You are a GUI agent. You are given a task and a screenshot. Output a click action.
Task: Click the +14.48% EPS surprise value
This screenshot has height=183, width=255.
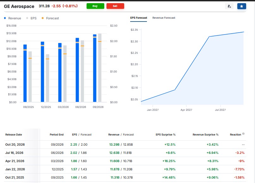pyautogui.click(x=169, y=178)
